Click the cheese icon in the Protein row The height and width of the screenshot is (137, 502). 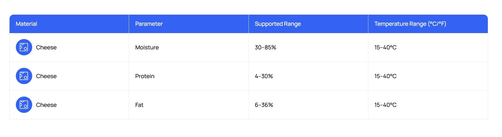tap(24, 76)
